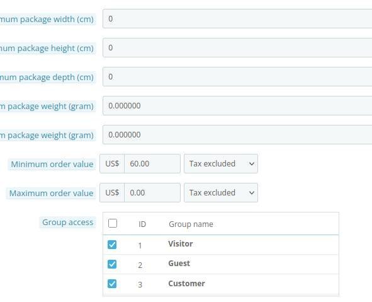Screen dimensions: 372x302
Task: Click the first package weight field
Action: (237, 106)
